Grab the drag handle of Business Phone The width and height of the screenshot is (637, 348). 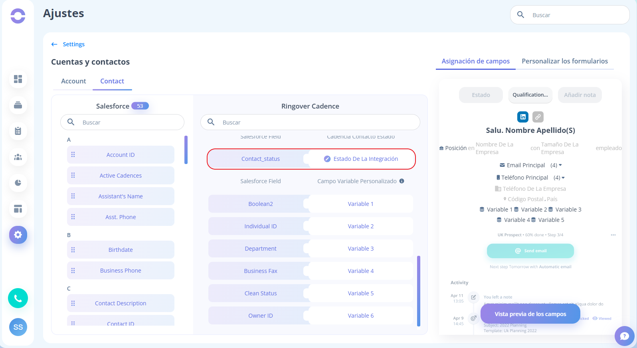coord(73,271)
